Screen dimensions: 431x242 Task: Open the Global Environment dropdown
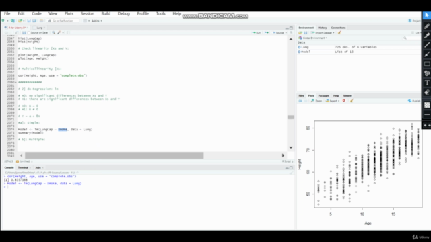(313, 38)
